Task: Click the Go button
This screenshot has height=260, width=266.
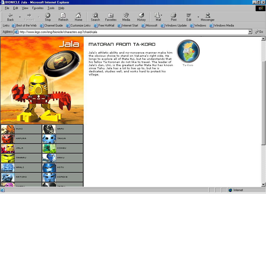Action: coord(259,32)
